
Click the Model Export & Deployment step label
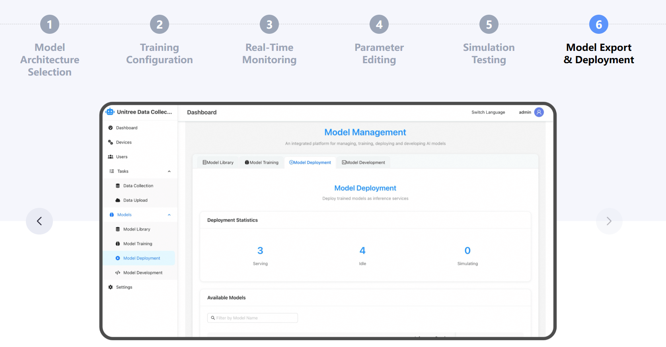[x=599, y=54]
